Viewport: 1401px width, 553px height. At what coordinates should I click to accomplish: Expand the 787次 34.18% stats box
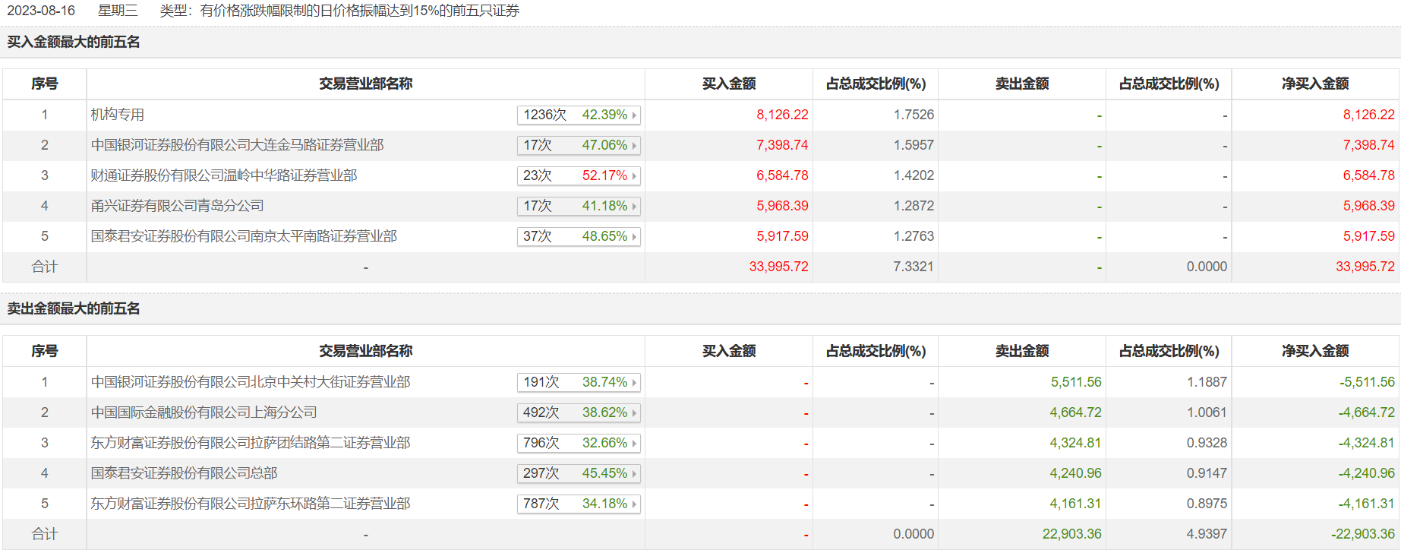click(x=579, y=504)
